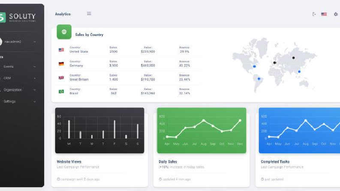The height and width of the screenshot is (191, 340).
Task: Click the Daily Sales card title
Action: click(168, 161)
